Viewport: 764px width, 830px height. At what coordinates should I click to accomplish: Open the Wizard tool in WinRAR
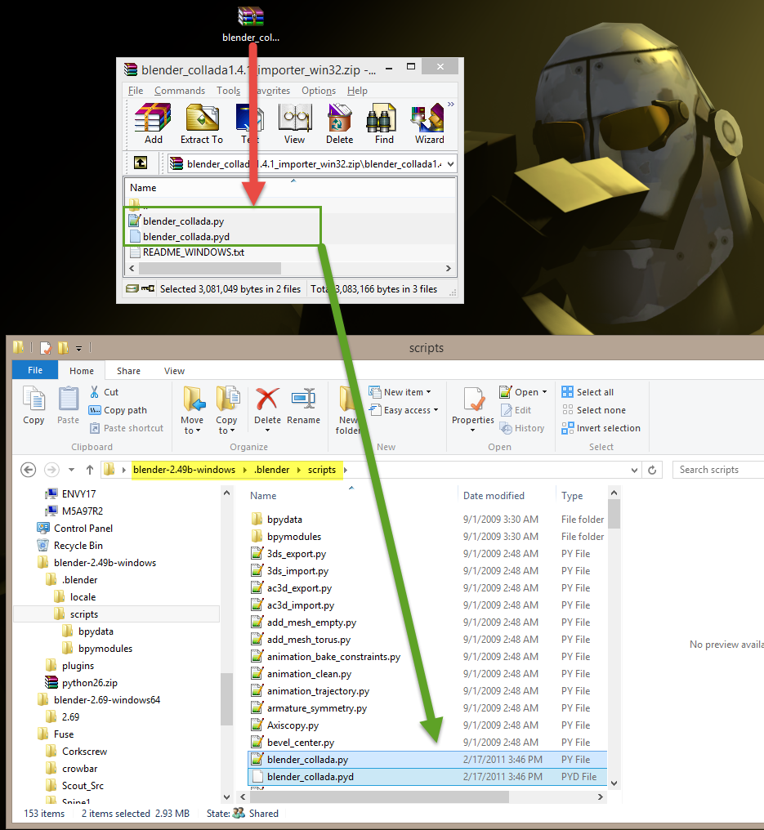429,123
